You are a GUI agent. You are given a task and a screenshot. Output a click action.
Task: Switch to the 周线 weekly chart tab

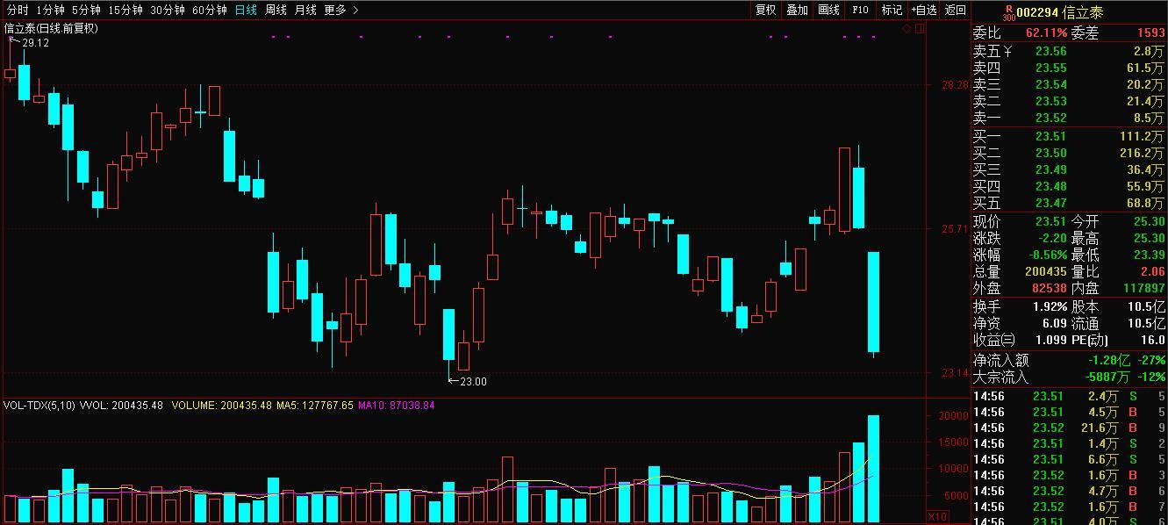coord(276,10)
